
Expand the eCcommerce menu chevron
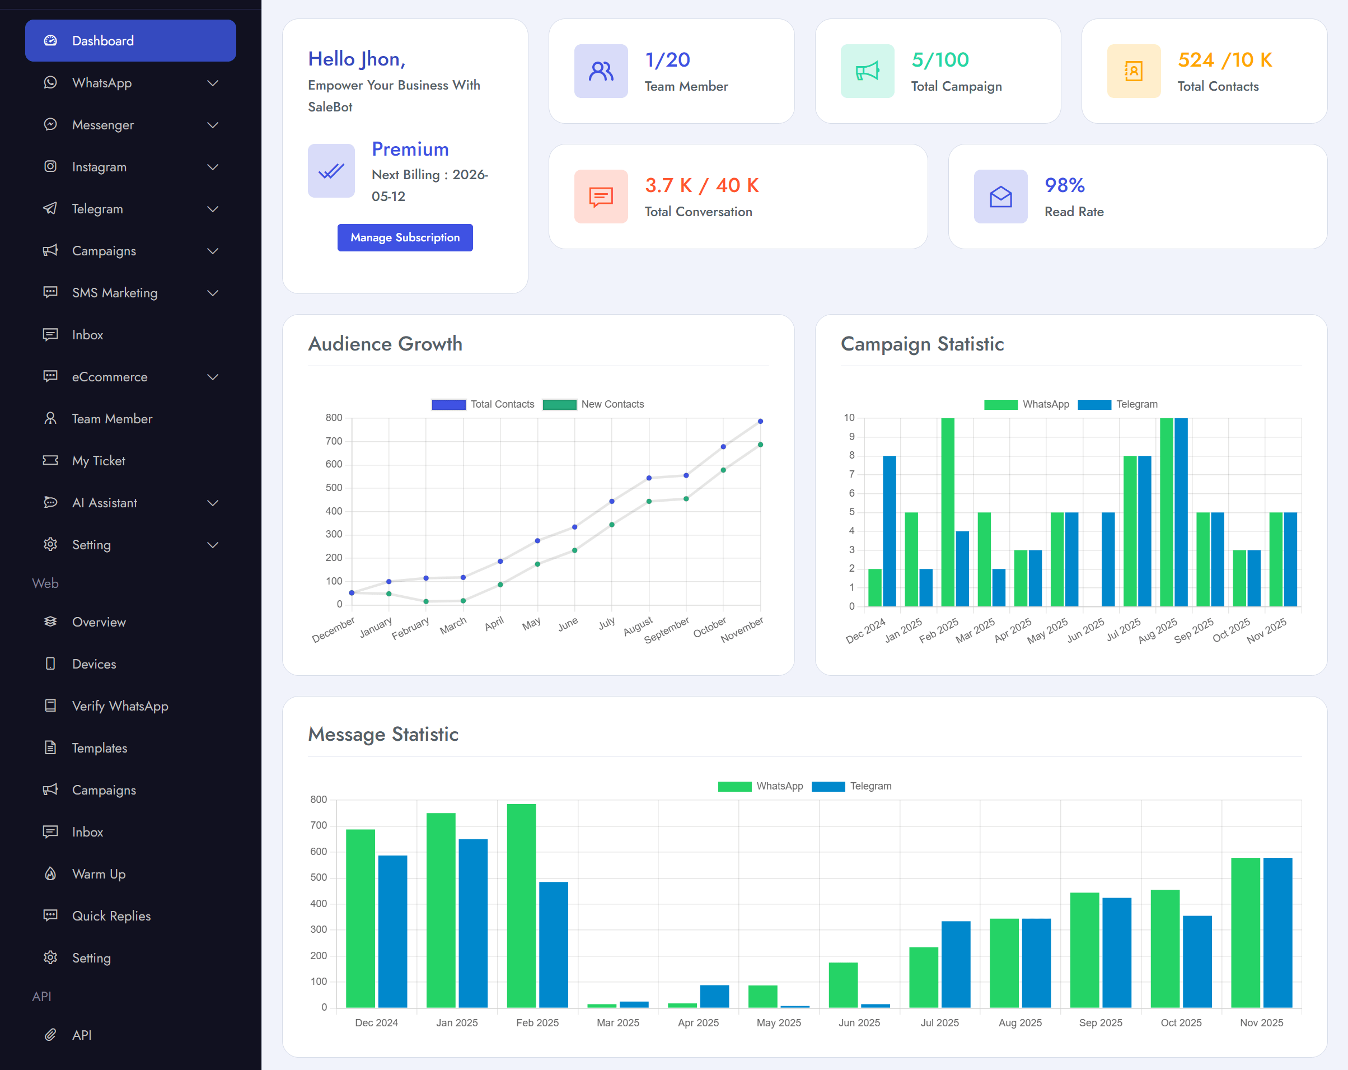coord(213,377)
